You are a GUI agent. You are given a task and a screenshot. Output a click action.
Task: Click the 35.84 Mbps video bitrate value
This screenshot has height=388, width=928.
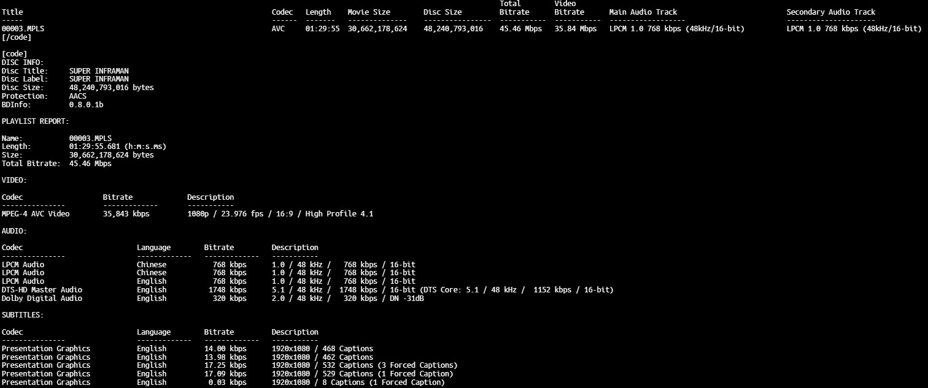pos(575,29)
